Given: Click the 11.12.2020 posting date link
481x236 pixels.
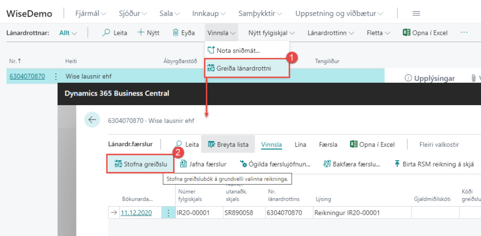Looking at the screenshot, I should click(136, 213).
